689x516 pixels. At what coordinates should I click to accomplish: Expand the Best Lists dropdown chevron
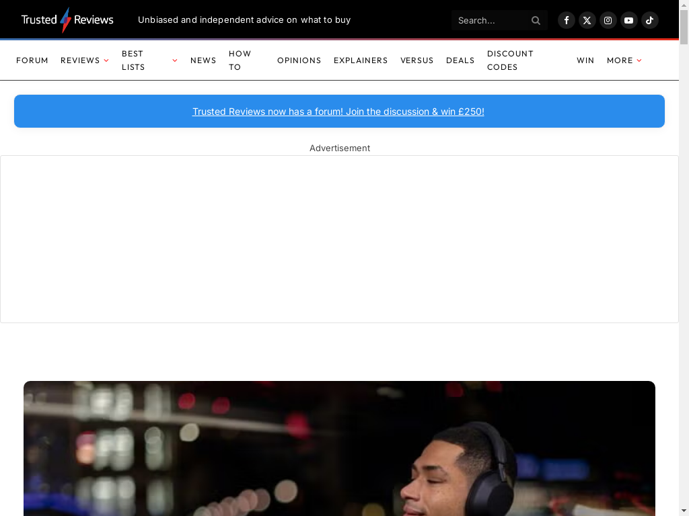click(x=175, y=60)
